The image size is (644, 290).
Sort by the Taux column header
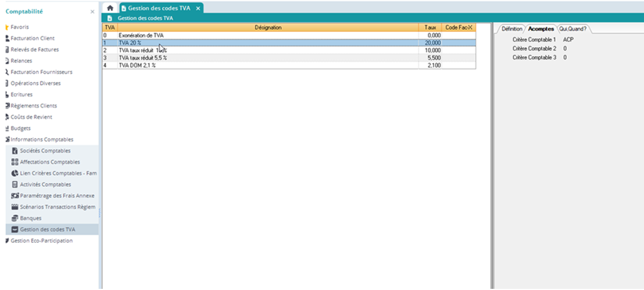coord(431,27)
